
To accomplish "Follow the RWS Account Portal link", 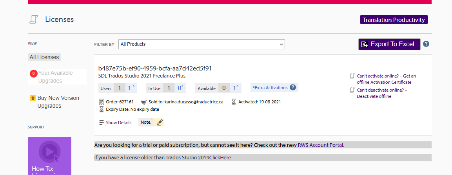I will tap(321, 145).
